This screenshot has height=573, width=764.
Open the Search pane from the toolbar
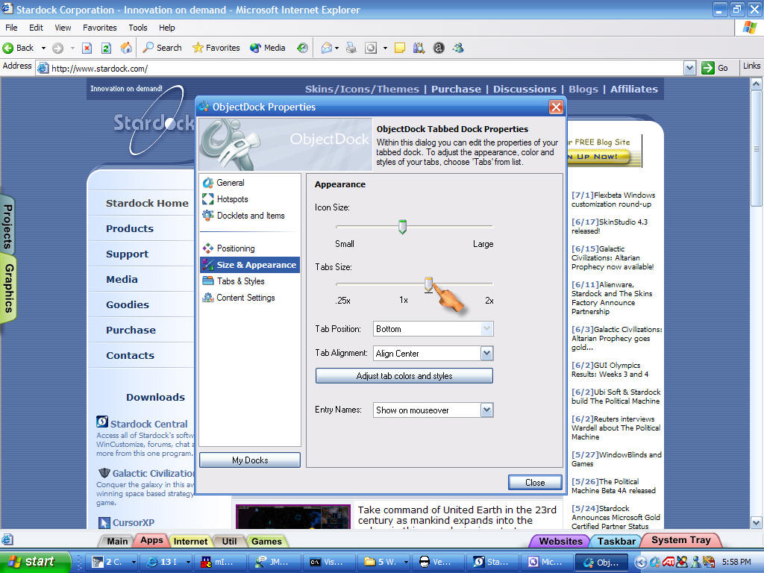click(x=162, y=48)
